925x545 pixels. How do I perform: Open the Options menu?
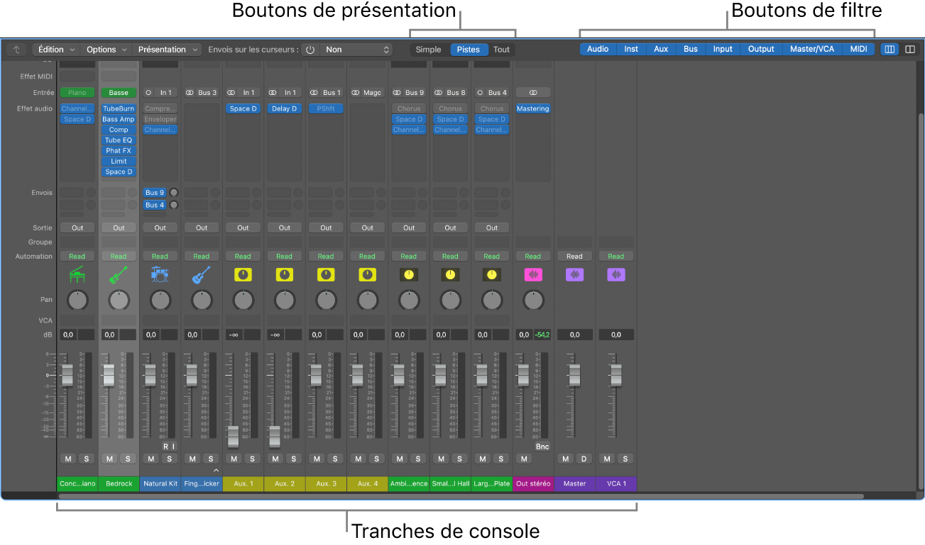click(x=102, y=49)
